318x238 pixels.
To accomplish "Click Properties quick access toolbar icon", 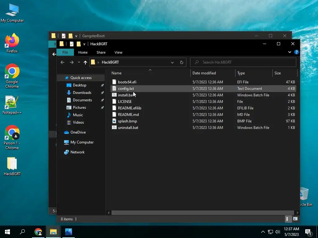I will pos(72,44).
